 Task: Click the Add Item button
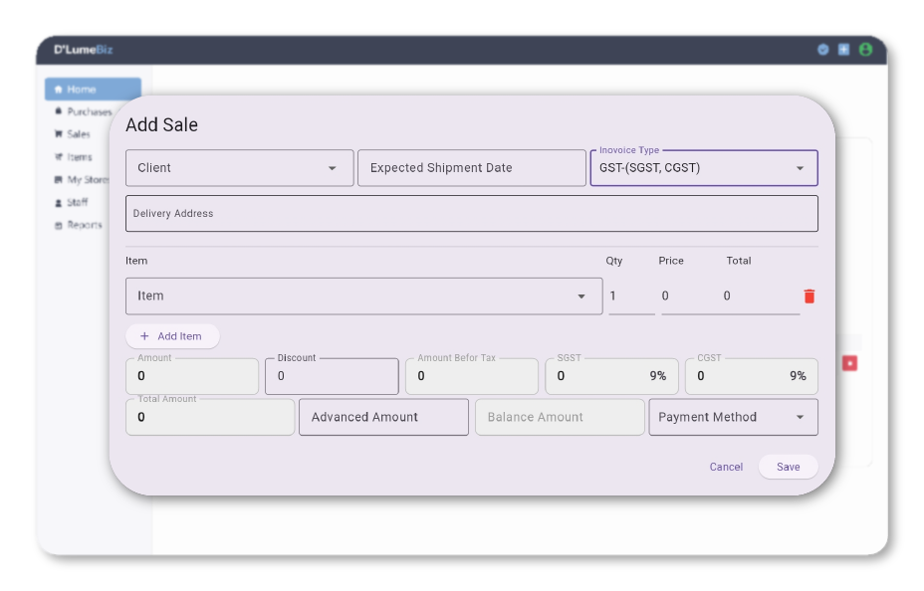point(171,336)
